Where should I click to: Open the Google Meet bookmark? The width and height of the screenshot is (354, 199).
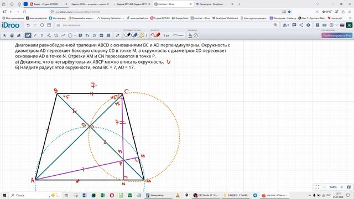point(180,18)
